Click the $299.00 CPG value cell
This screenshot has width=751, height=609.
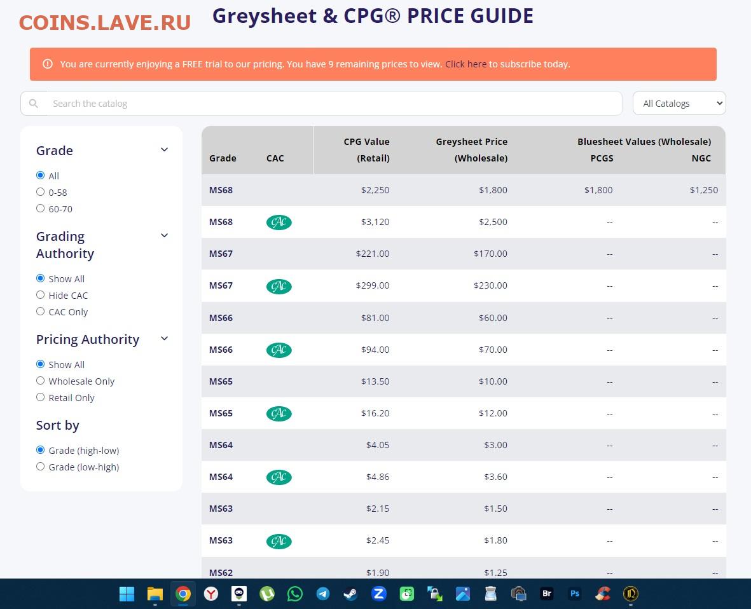tap(373, 286)
